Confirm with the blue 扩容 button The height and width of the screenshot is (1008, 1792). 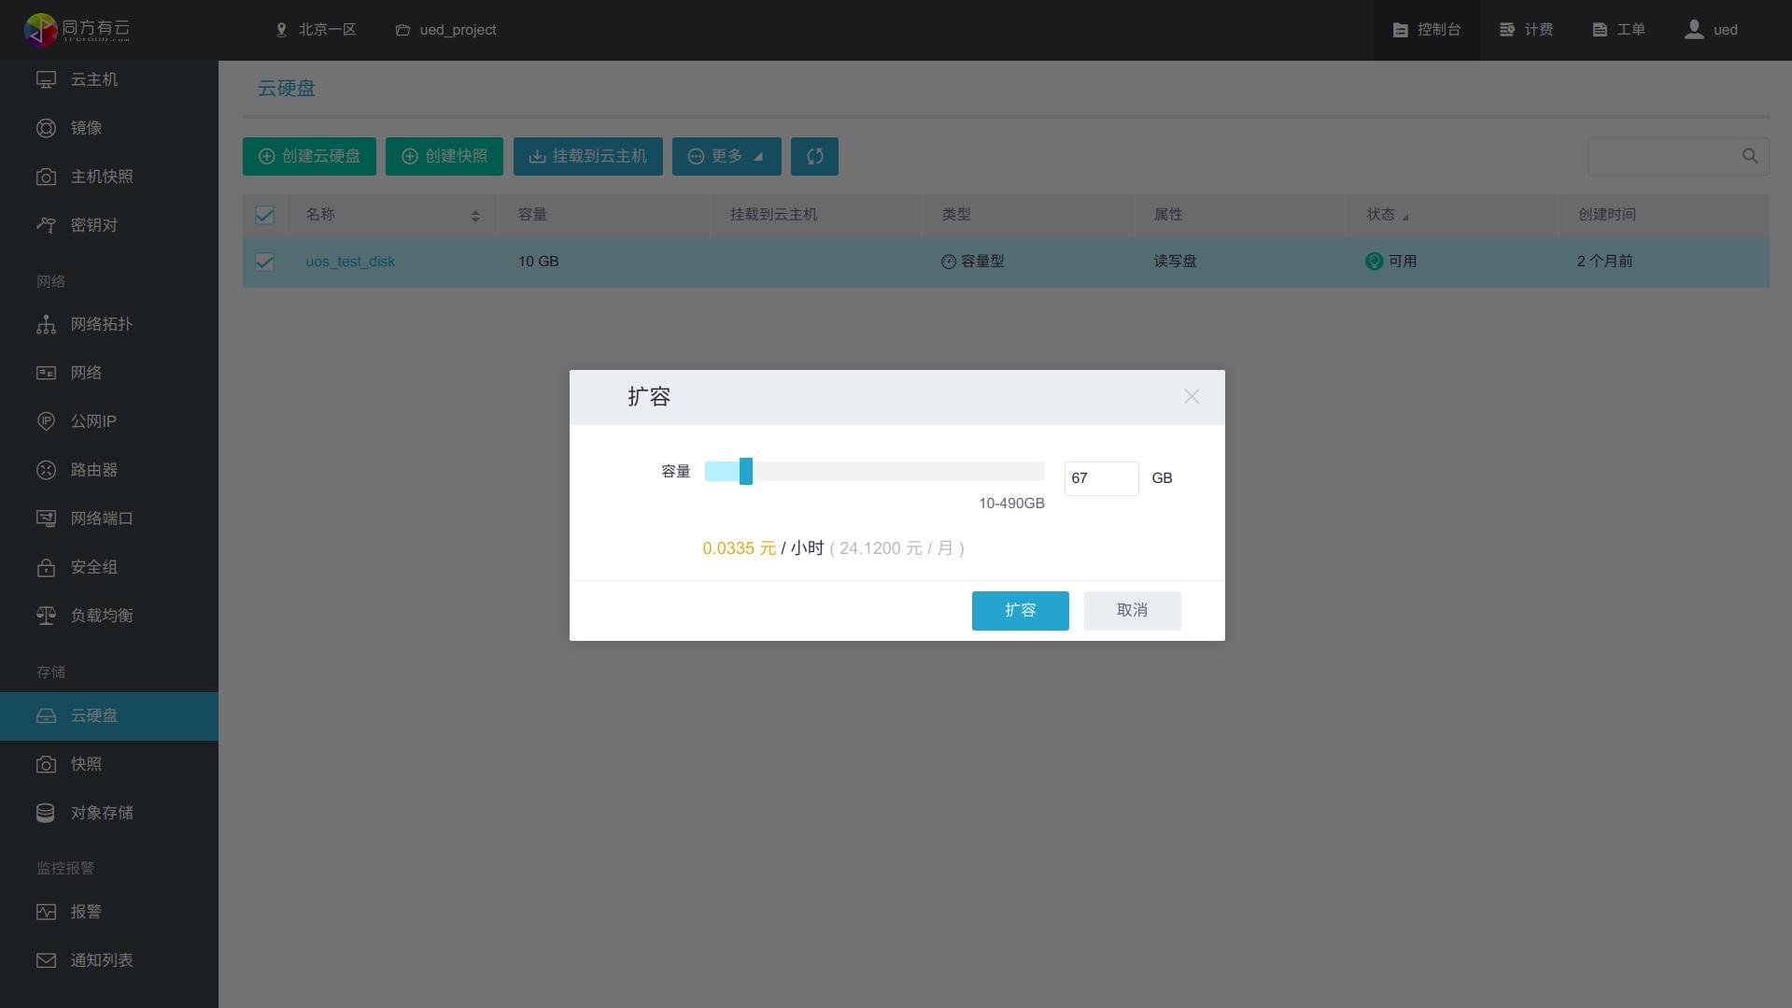click(1020, 610)
